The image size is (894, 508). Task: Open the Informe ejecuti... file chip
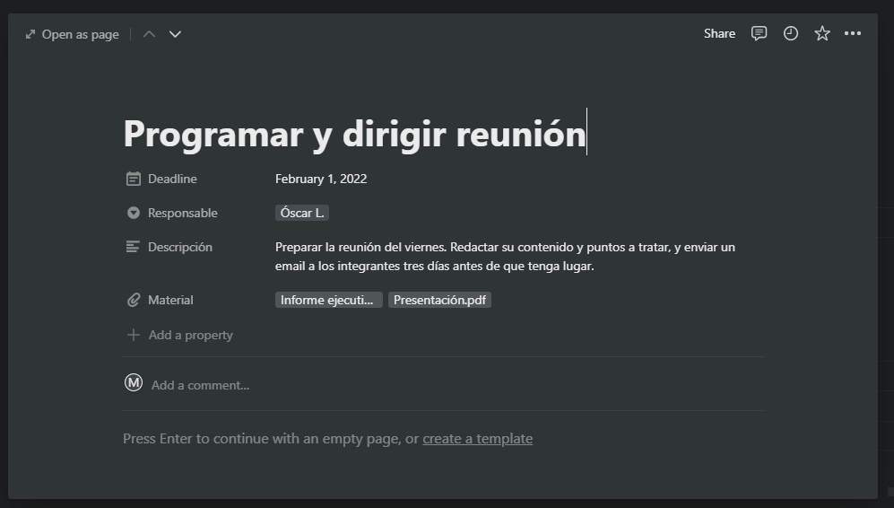pos(328,300)
